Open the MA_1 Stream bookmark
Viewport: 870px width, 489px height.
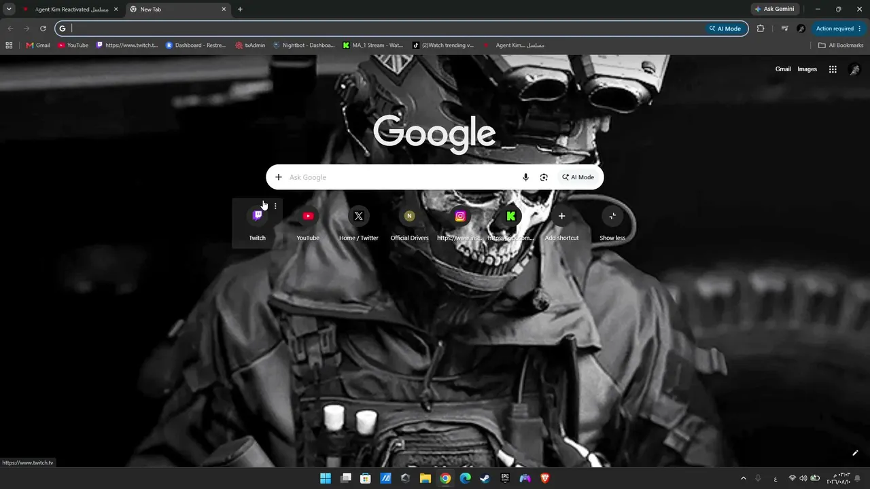tap(373, 46)
